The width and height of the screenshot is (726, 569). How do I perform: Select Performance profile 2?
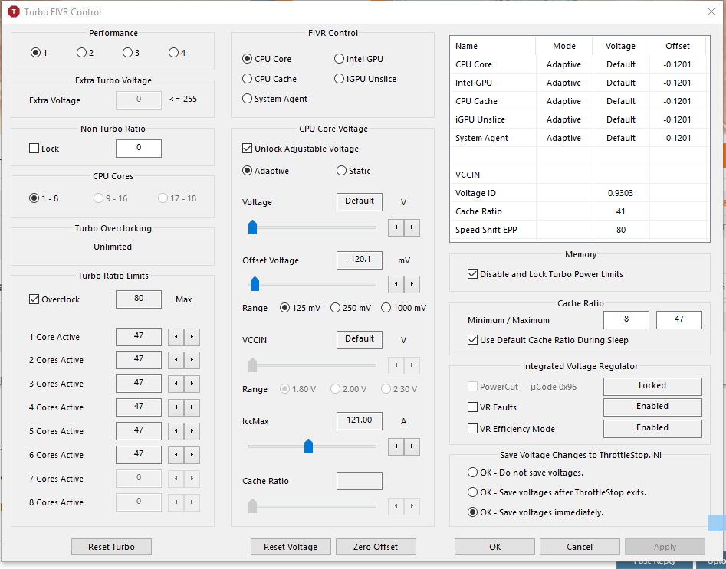coord(85,53)
